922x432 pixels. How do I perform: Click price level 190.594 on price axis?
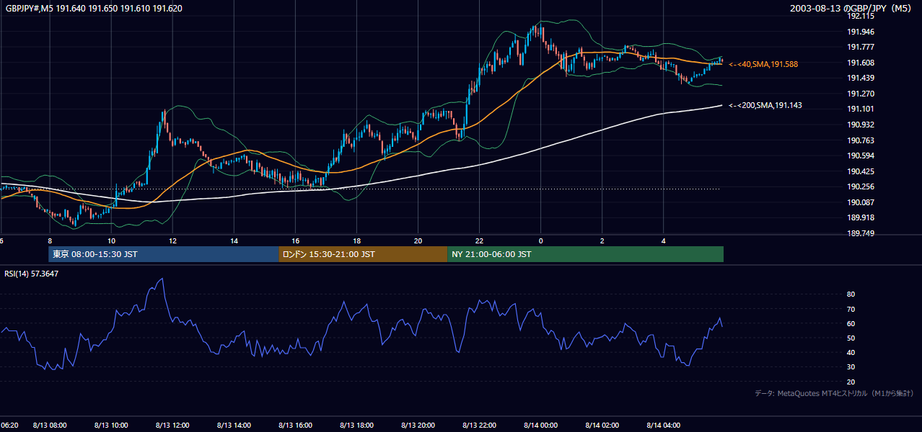[861, 156]
